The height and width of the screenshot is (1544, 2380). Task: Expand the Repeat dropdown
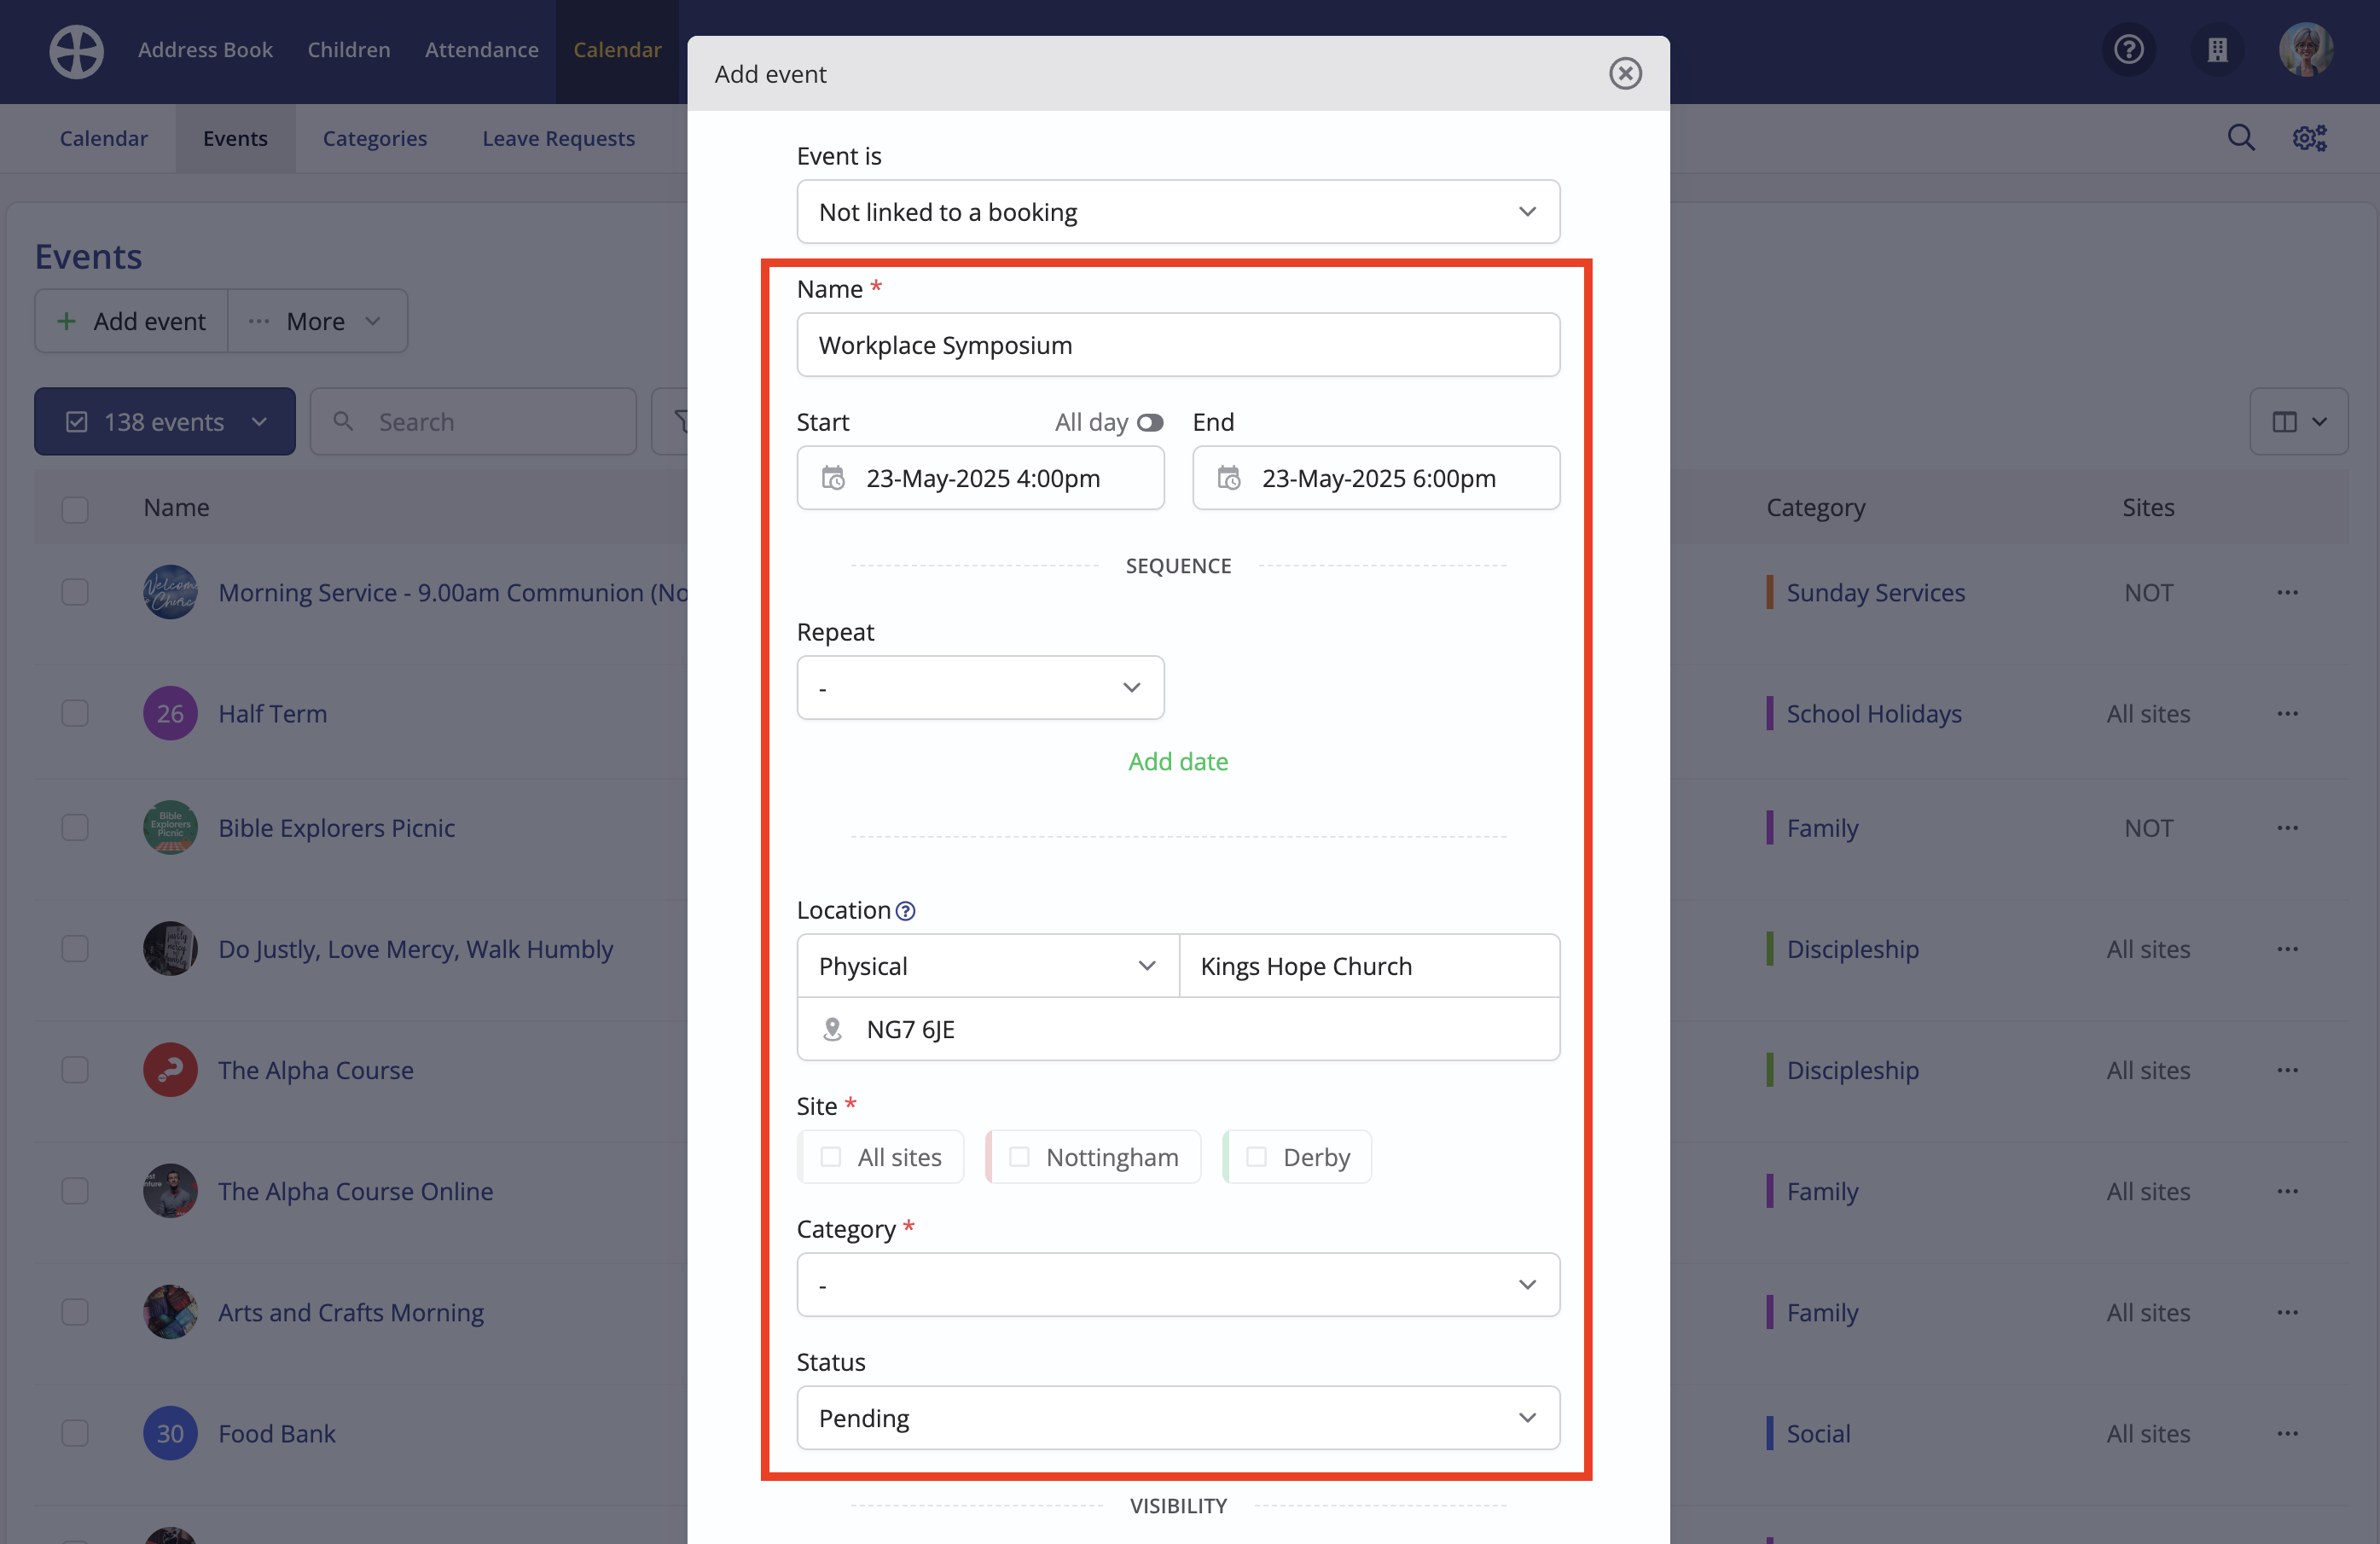[980, 688]
